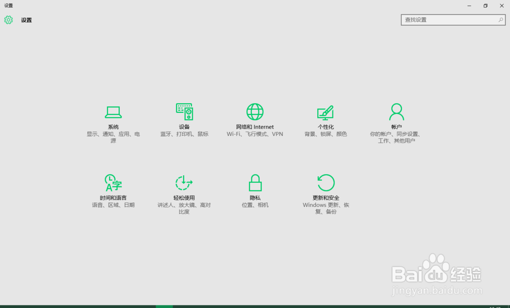The height and width of the screenshot is (308, 510).
Task: Select the 网络和 Internet globe icon
Action: 255,111
